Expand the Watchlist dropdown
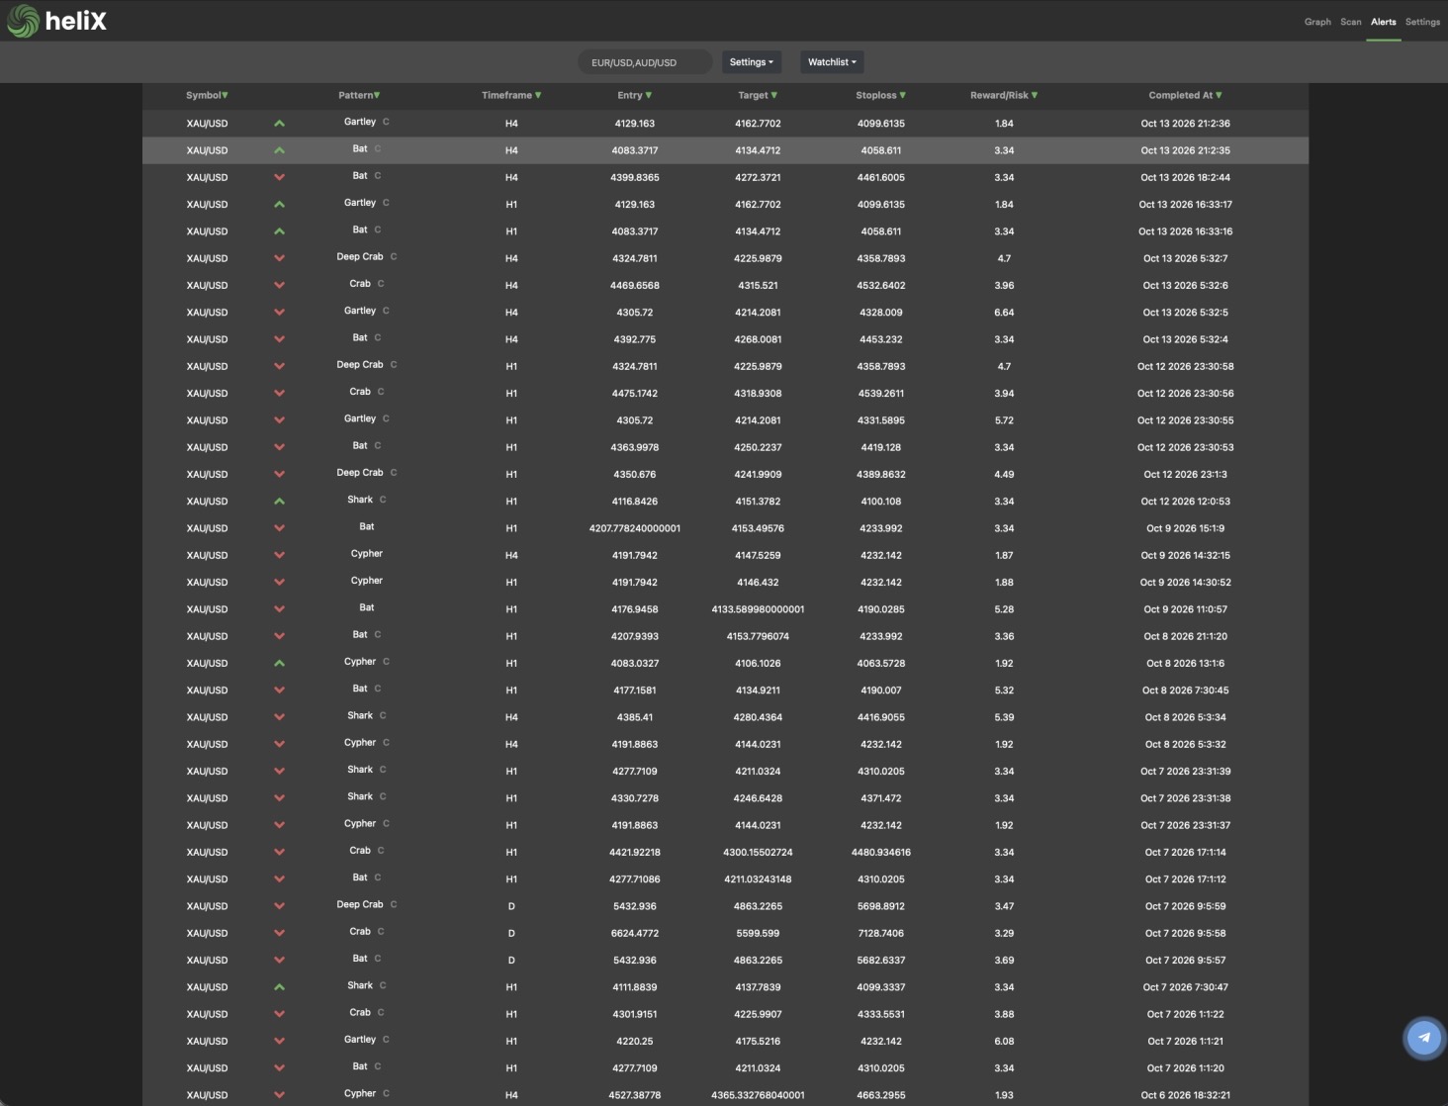This screenshot has height=1106, width=1448. click(x=832, y=62)
